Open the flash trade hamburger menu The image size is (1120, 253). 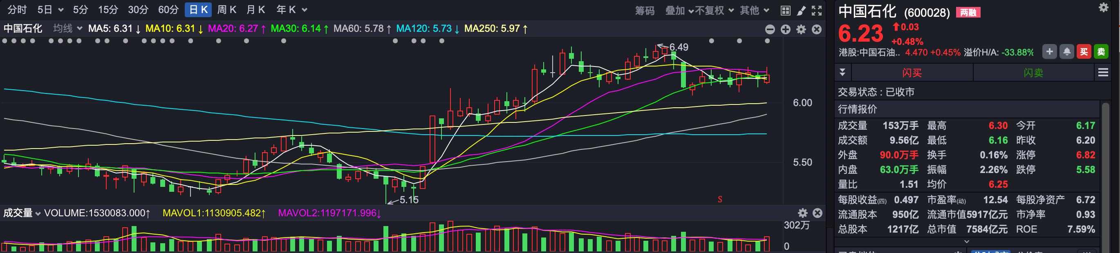click(x=1103, y=72)
